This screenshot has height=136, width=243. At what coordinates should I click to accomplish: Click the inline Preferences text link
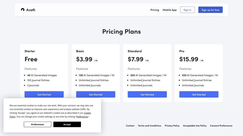click(x=82, y=117)
